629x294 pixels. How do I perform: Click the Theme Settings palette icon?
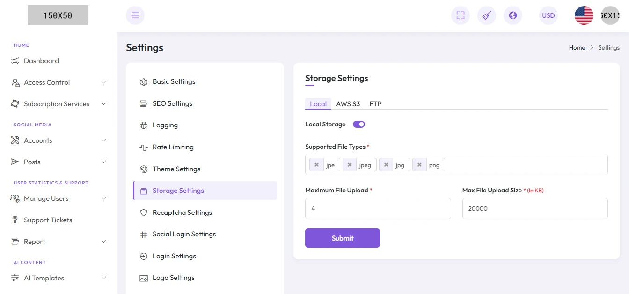[144, 169]
